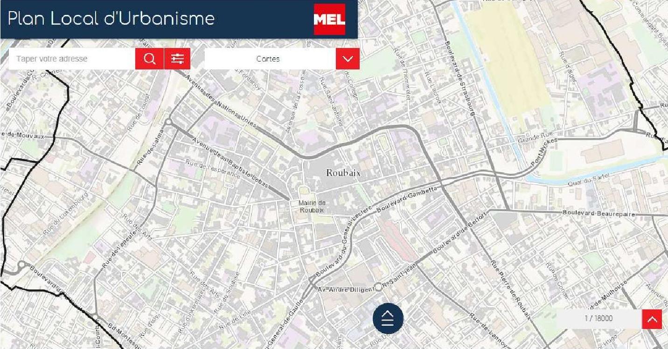Click the Av. André Diligent label
668x349 pixels.
point(346,289)
